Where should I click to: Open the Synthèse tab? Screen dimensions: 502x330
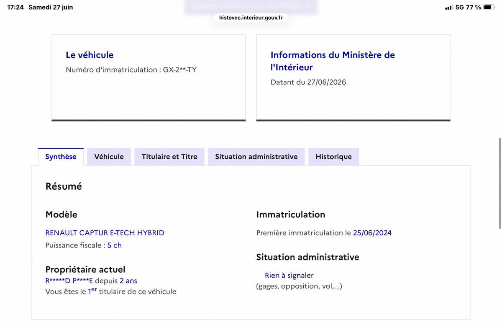point(61,157)
